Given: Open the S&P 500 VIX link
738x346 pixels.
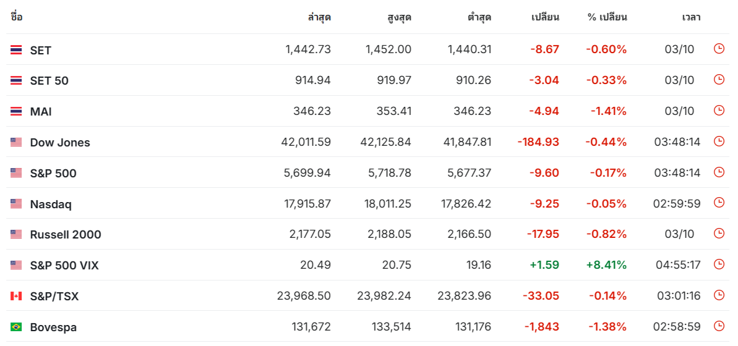Looking at the screenshot, I should click(64, 266).
